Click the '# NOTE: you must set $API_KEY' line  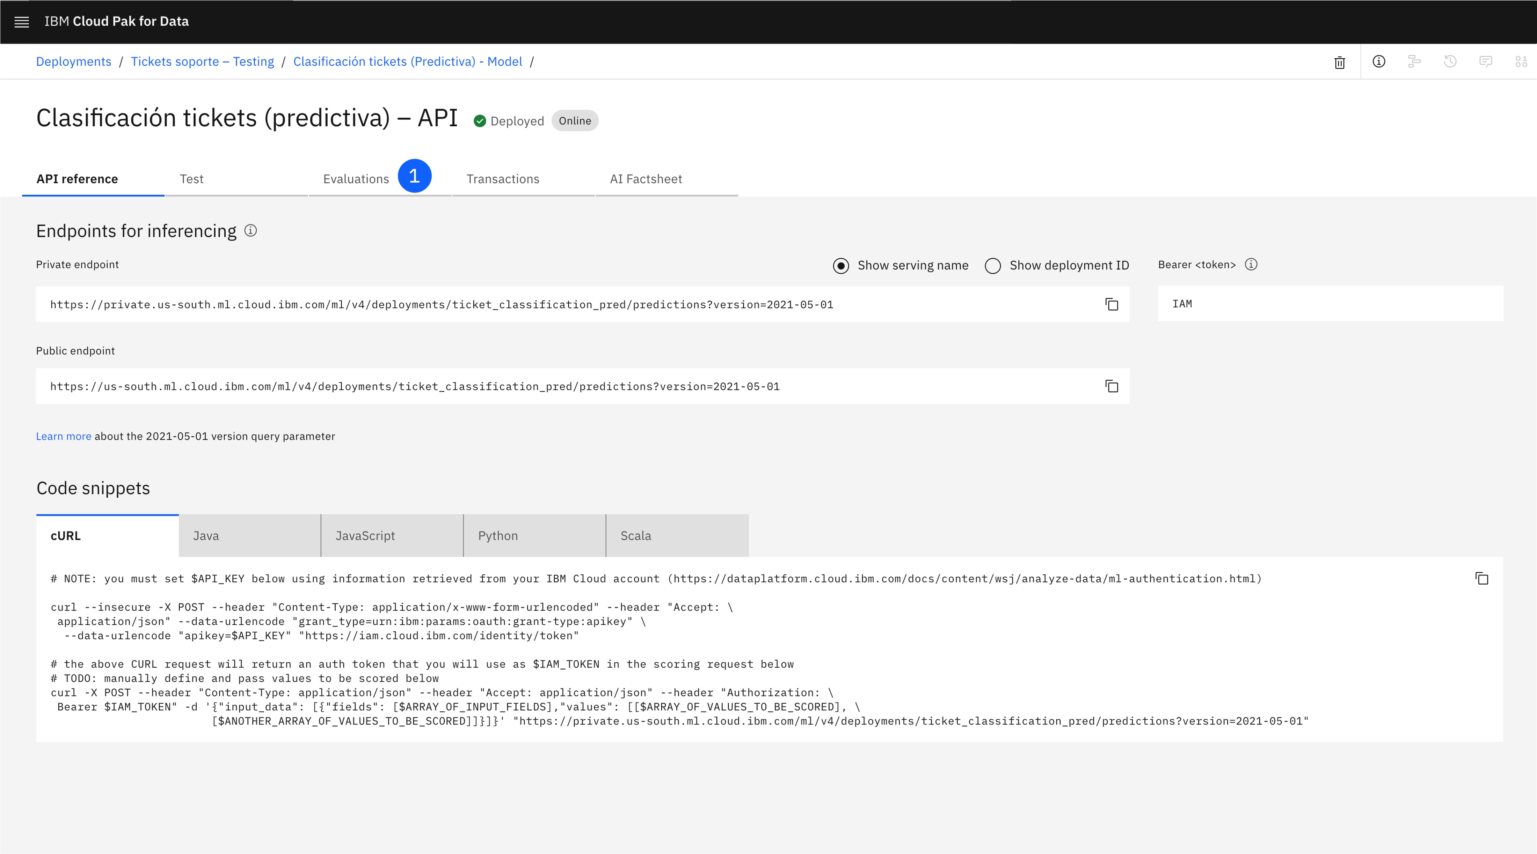coord(656,579)
